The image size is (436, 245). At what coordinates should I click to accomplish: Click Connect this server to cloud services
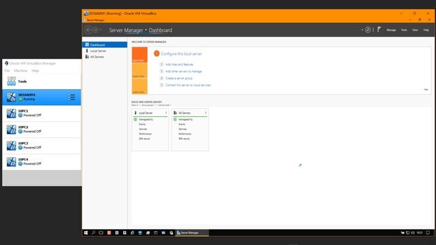pyautogui.click(x=188, y=85)
